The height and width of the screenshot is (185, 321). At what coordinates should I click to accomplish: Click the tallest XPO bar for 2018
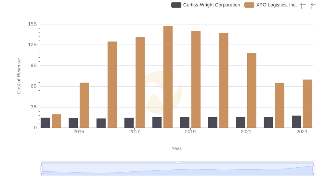168,77
